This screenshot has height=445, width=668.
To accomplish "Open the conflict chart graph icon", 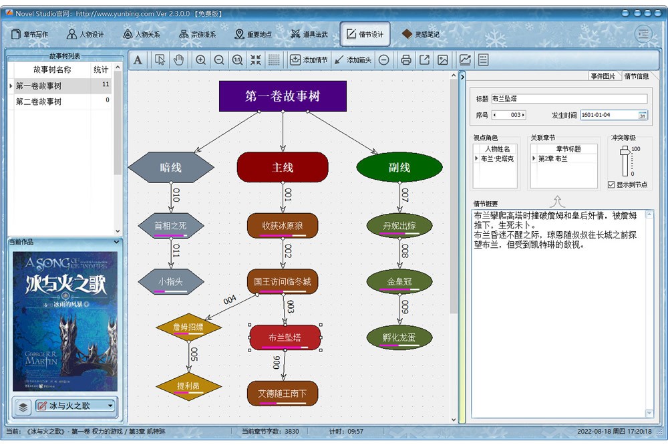I will 465,60.
